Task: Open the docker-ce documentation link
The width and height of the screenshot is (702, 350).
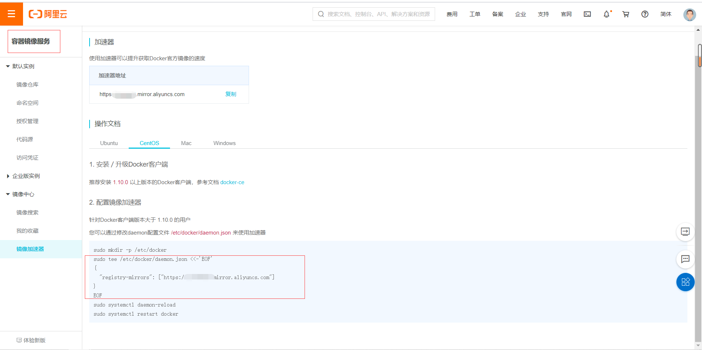Action: (x=232, y=182)
